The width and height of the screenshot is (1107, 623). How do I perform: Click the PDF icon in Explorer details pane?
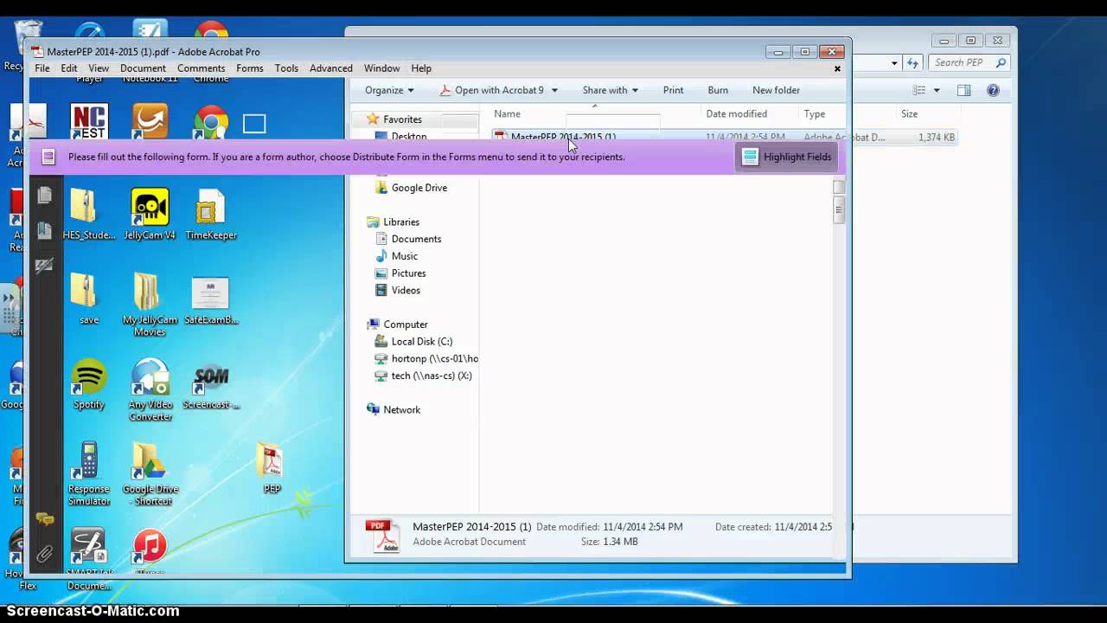(x=381, y=536)
